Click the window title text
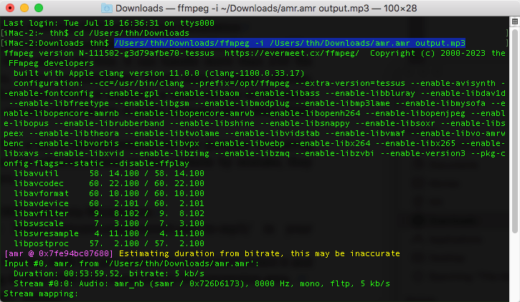 click(266, 8)
